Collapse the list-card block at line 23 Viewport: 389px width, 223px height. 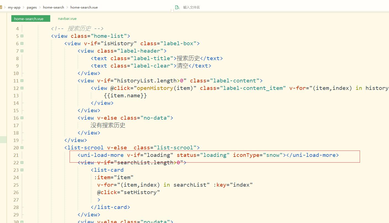pyautogui.click(x=22, y=170)
